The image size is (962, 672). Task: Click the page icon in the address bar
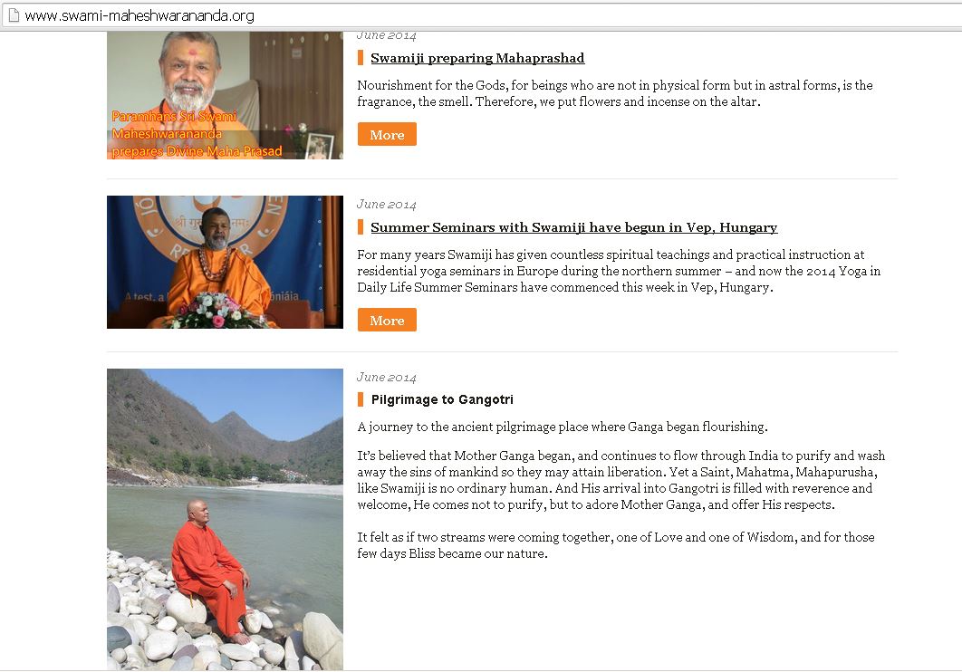coord(14,15)
